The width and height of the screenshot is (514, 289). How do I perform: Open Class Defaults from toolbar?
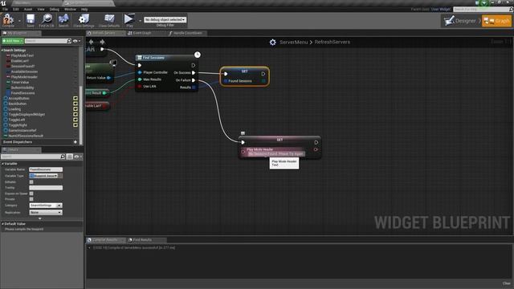(x=109, y=21)
